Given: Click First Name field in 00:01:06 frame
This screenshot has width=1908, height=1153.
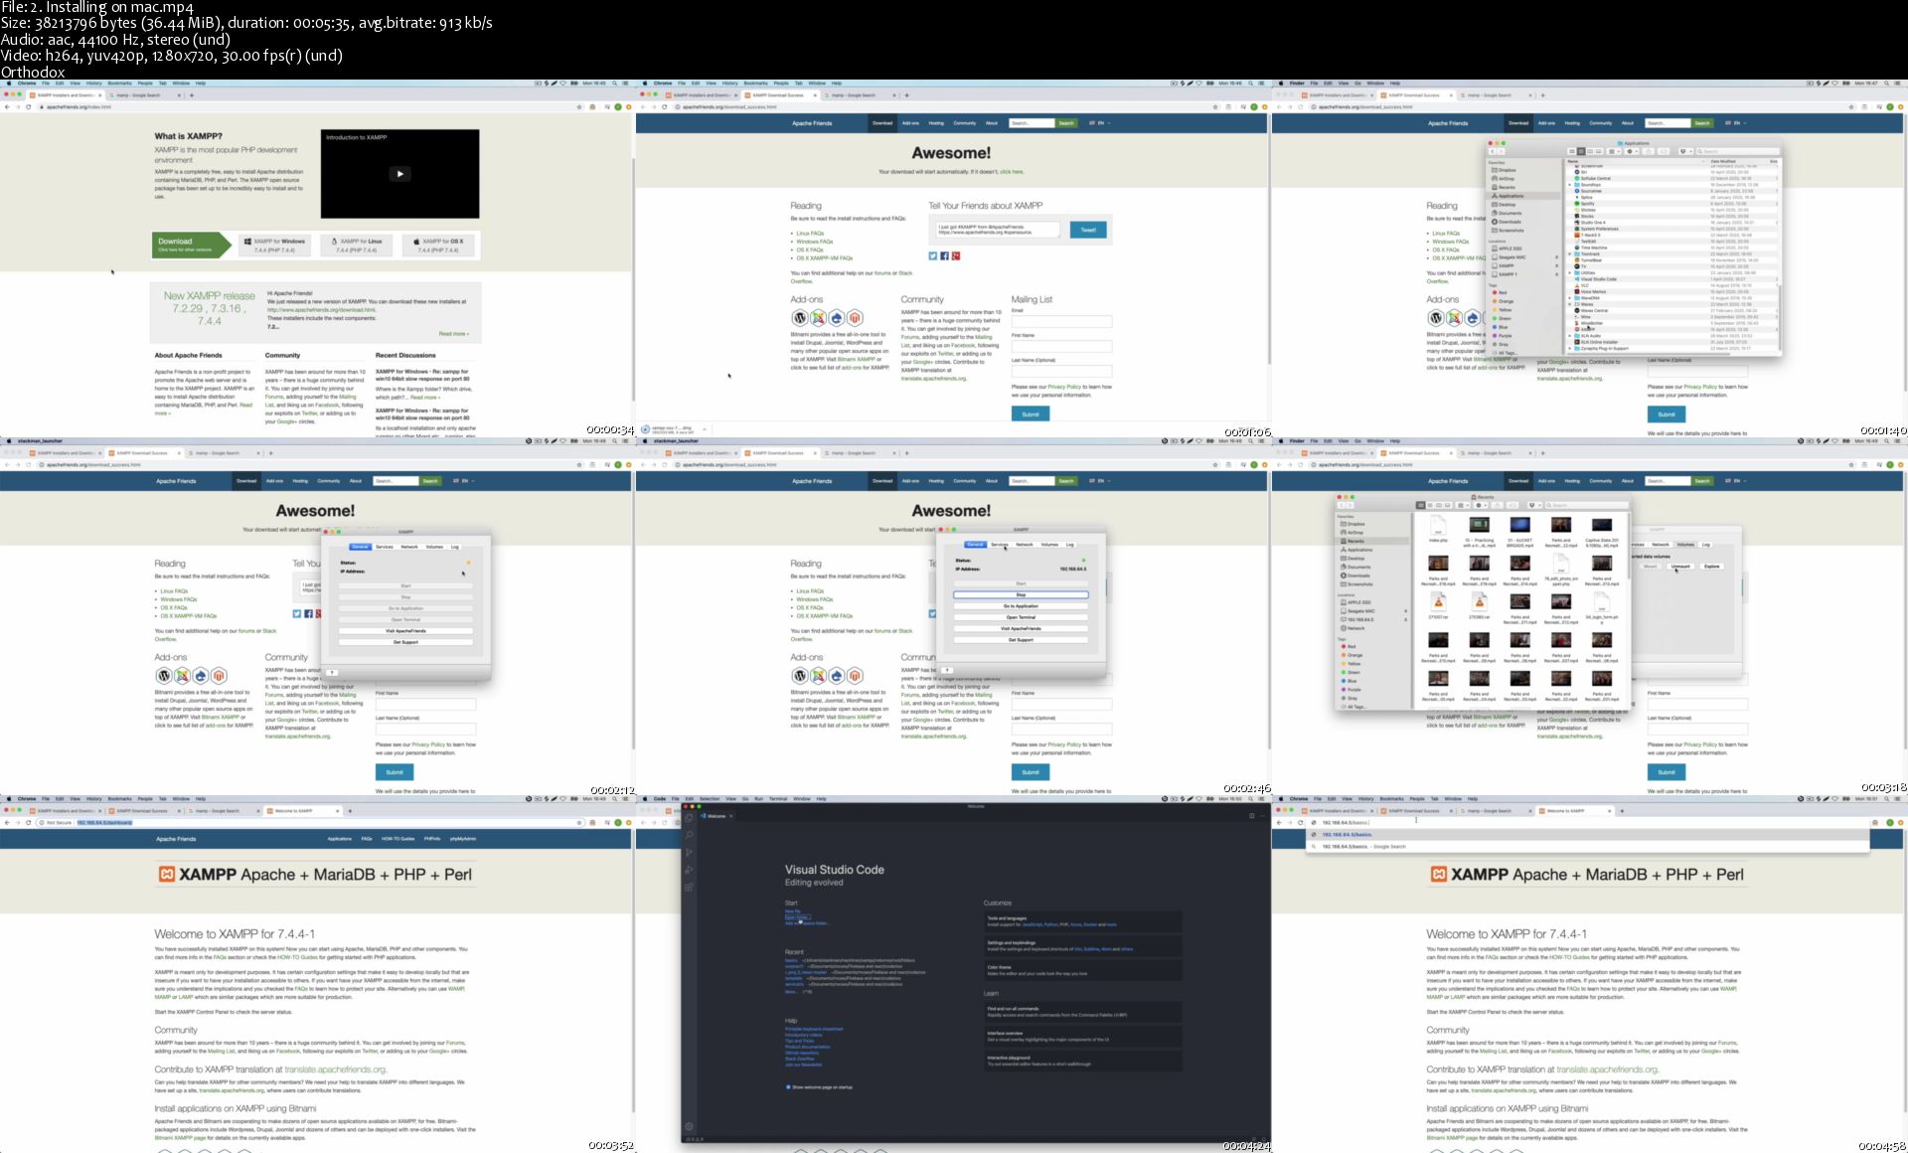Looking at the screenshot, I should point(1061,346).
